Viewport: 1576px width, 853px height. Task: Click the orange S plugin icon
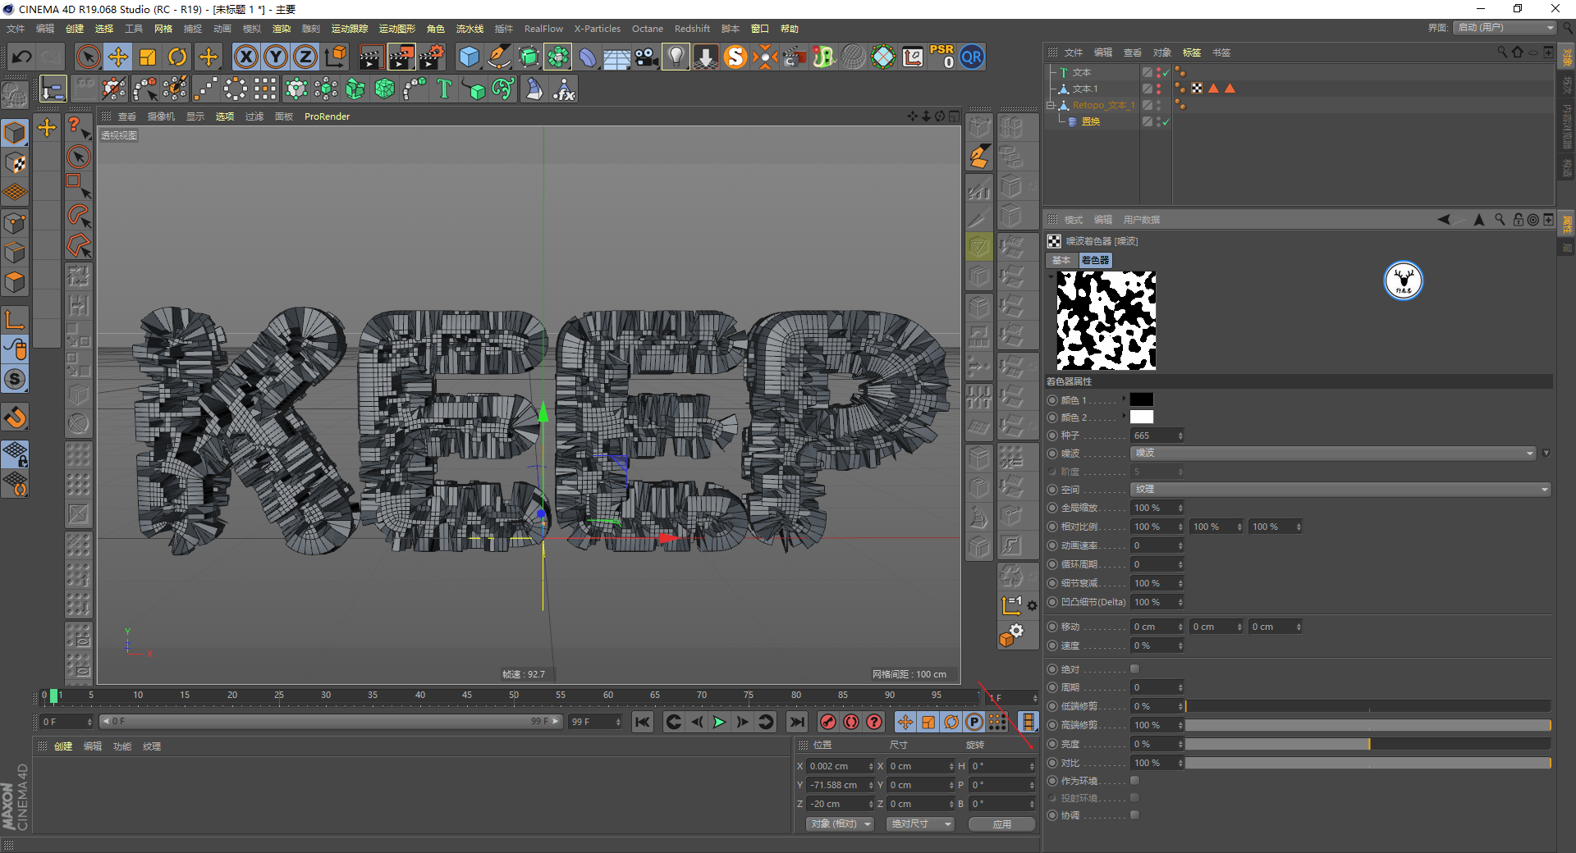735,57
